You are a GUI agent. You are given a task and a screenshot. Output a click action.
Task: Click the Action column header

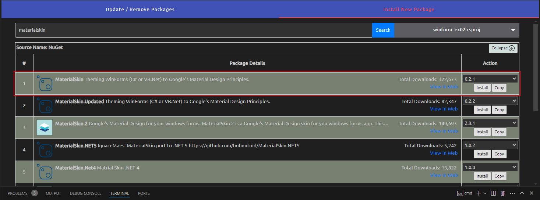tap(490, 63)
